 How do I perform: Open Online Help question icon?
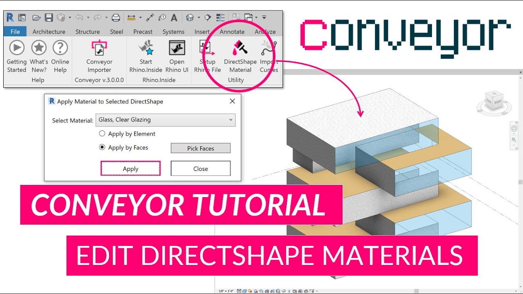tap(60, 48)
